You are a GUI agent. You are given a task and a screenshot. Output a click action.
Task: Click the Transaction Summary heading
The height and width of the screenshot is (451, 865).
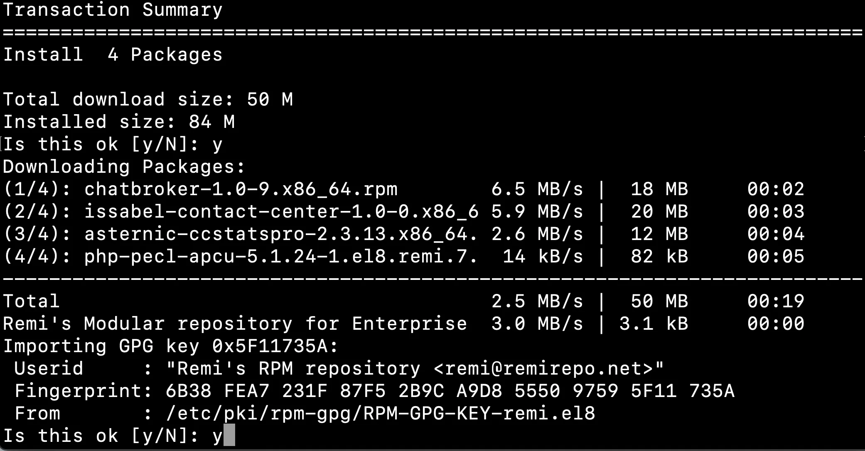pos(113,10)
